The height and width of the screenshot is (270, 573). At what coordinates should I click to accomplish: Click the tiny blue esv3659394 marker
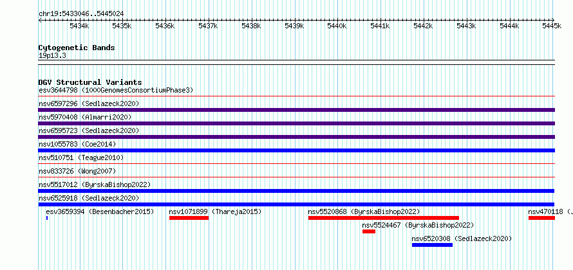pos(47,218)
